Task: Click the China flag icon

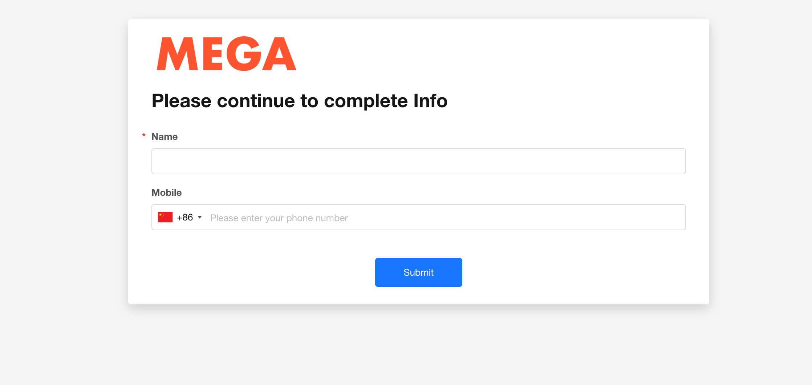Action: 165,217
